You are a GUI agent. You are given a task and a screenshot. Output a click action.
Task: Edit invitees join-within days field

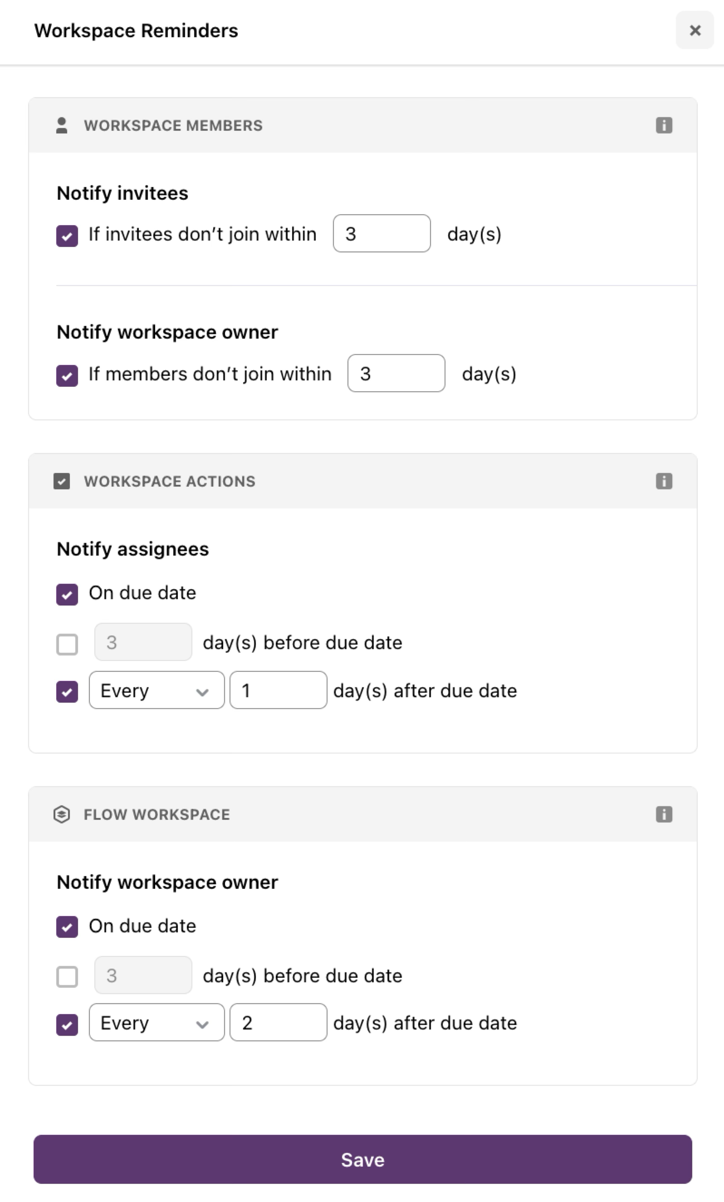click(382, 234)
